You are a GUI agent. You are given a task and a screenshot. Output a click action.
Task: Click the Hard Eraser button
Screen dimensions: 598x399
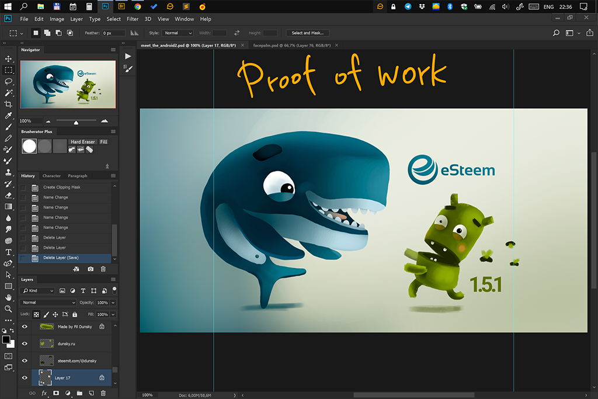83,142
